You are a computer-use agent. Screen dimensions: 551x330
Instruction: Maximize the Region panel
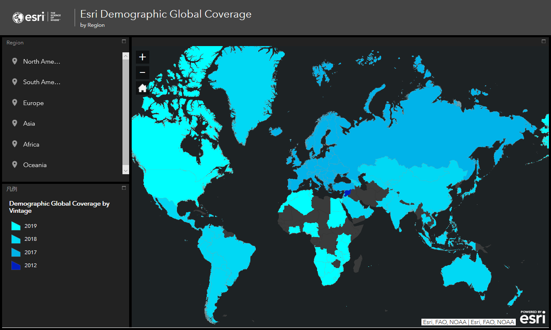click(x=124, y=41)
